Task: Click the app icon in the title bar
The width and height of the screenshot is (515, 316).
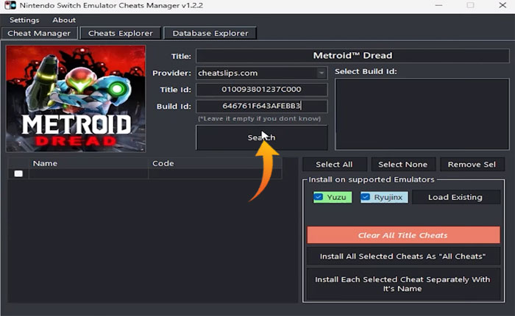Action: pos(8,6)
